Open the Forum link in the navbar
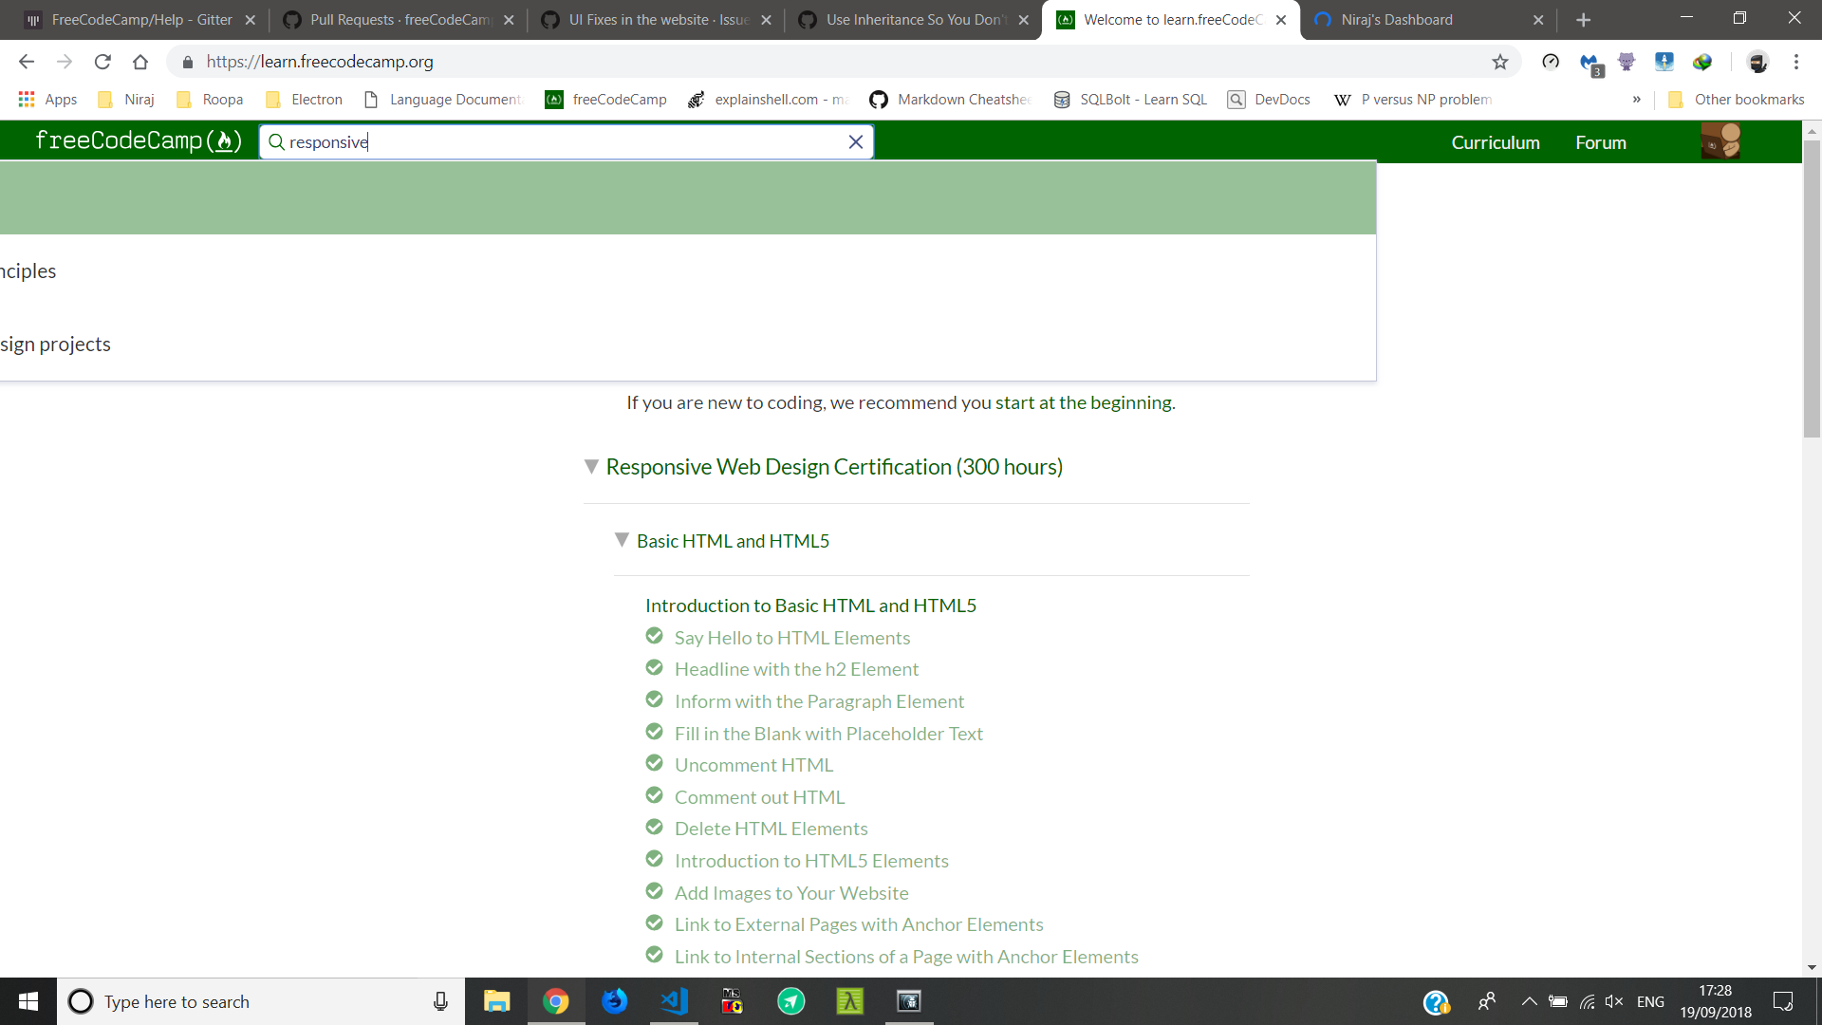Screen dimensions: 1822x1025 pos(1600,142)
